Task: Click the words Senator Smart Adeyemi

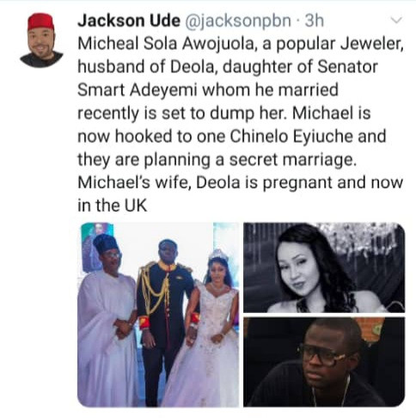Action: pos(228,78)
